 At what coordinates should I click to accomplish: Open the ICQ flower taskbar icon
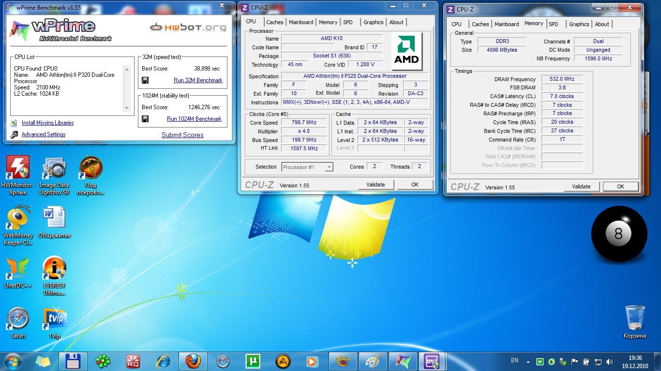pos(103,361)
